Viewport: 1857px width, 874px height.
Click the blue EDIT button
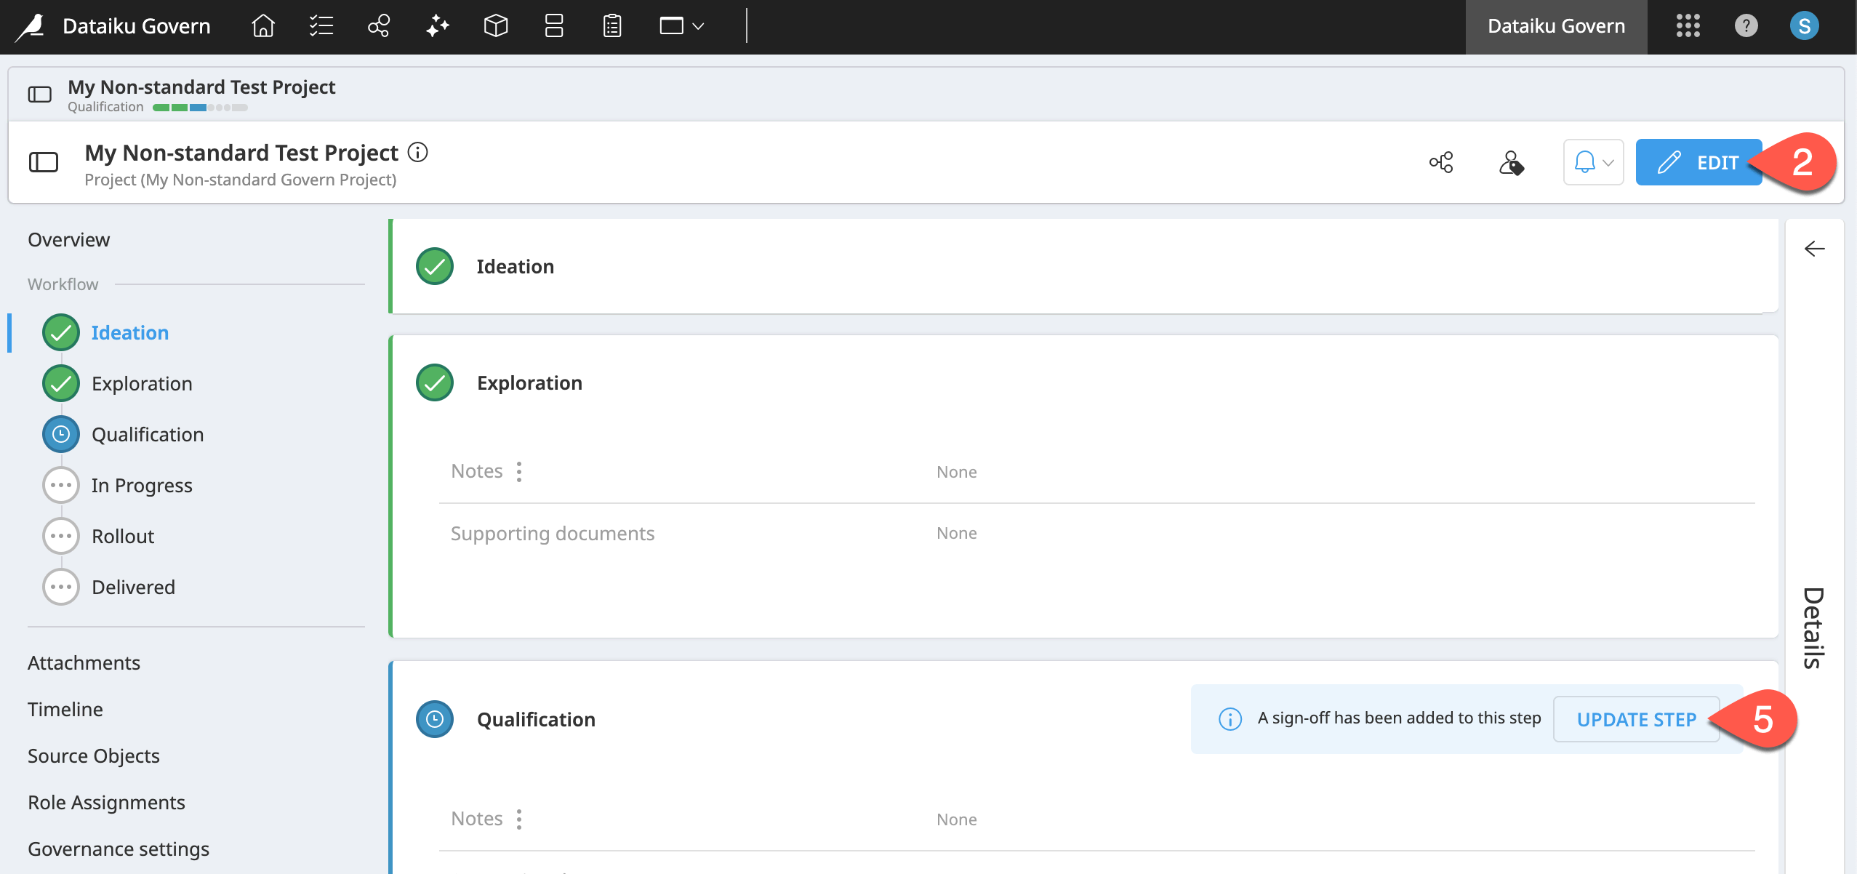[x=1698, y=162]
